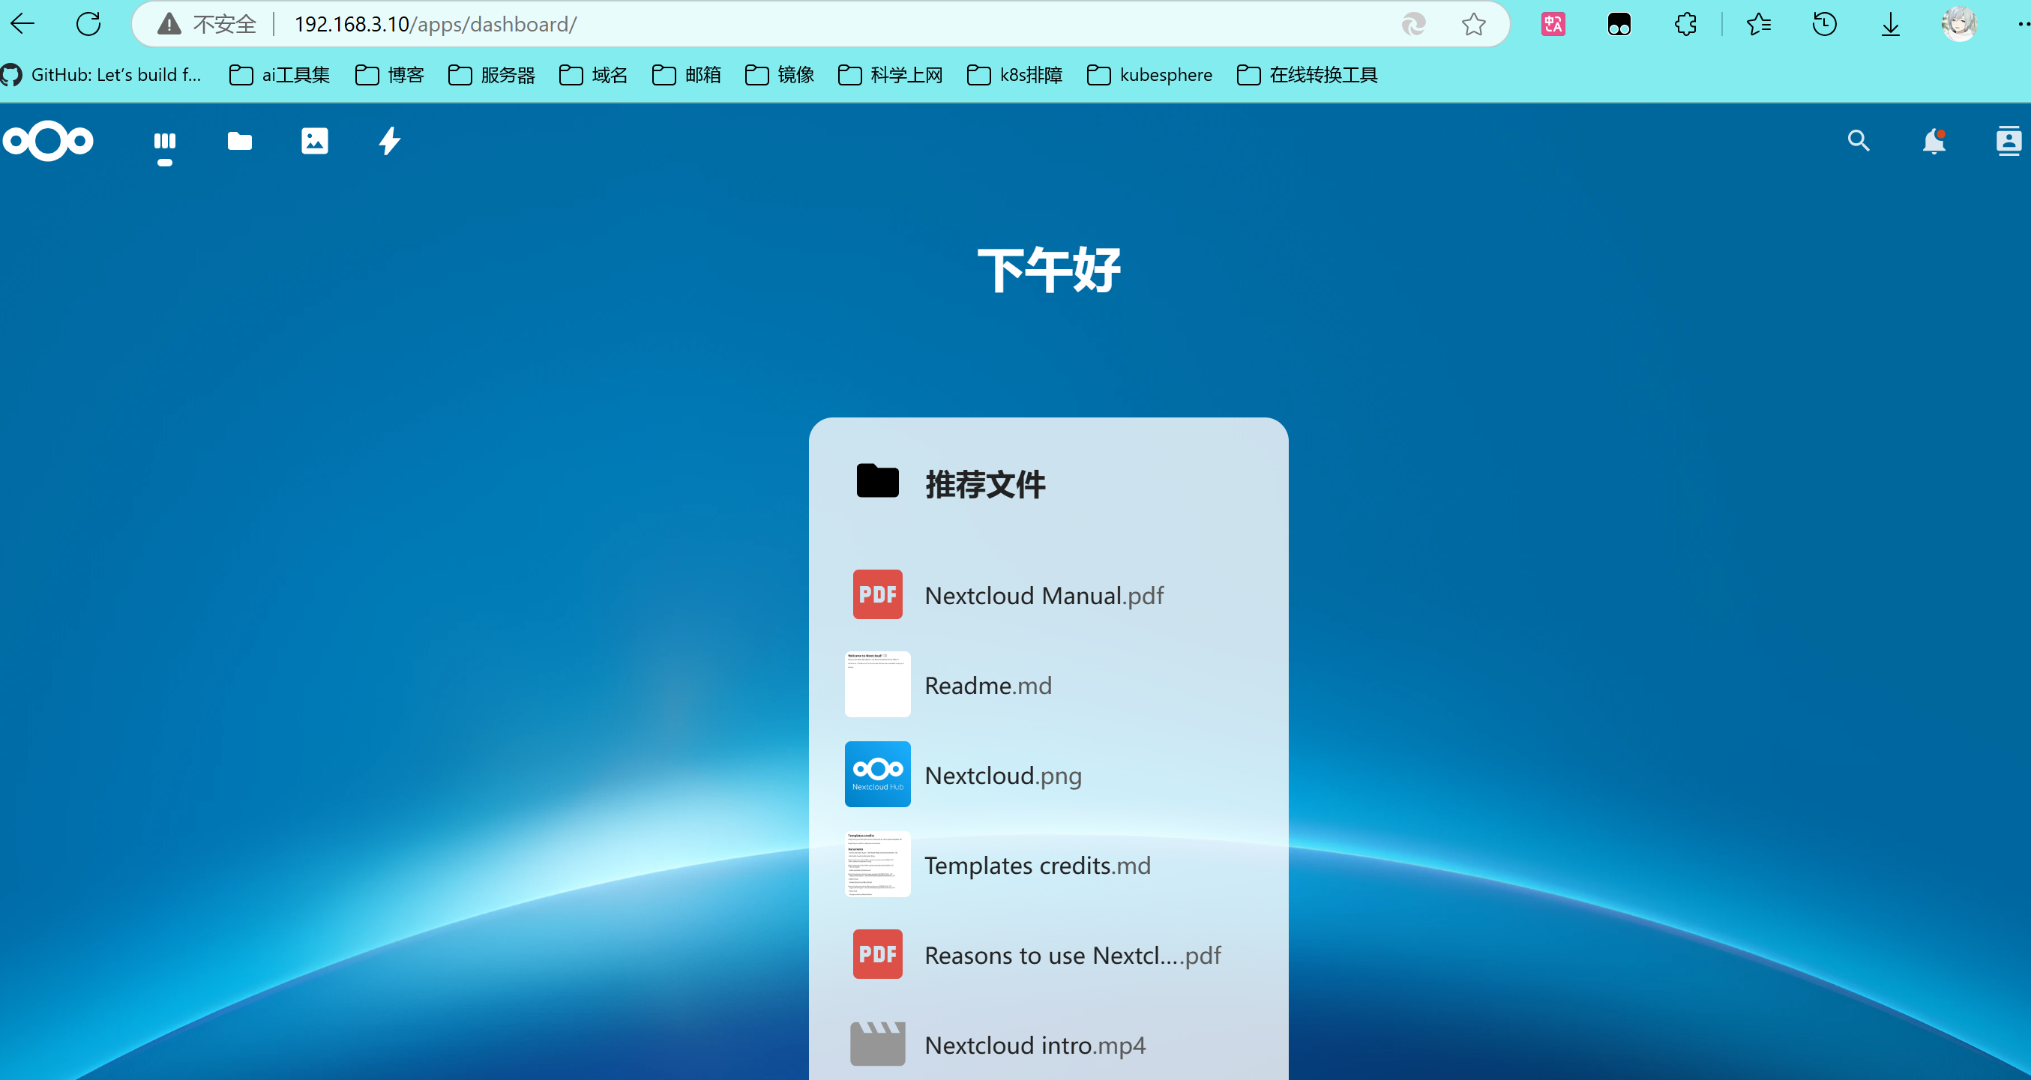2031x1080 pixels.
Task: Open unified search magnifier icon
Action: pos(1859,142)
